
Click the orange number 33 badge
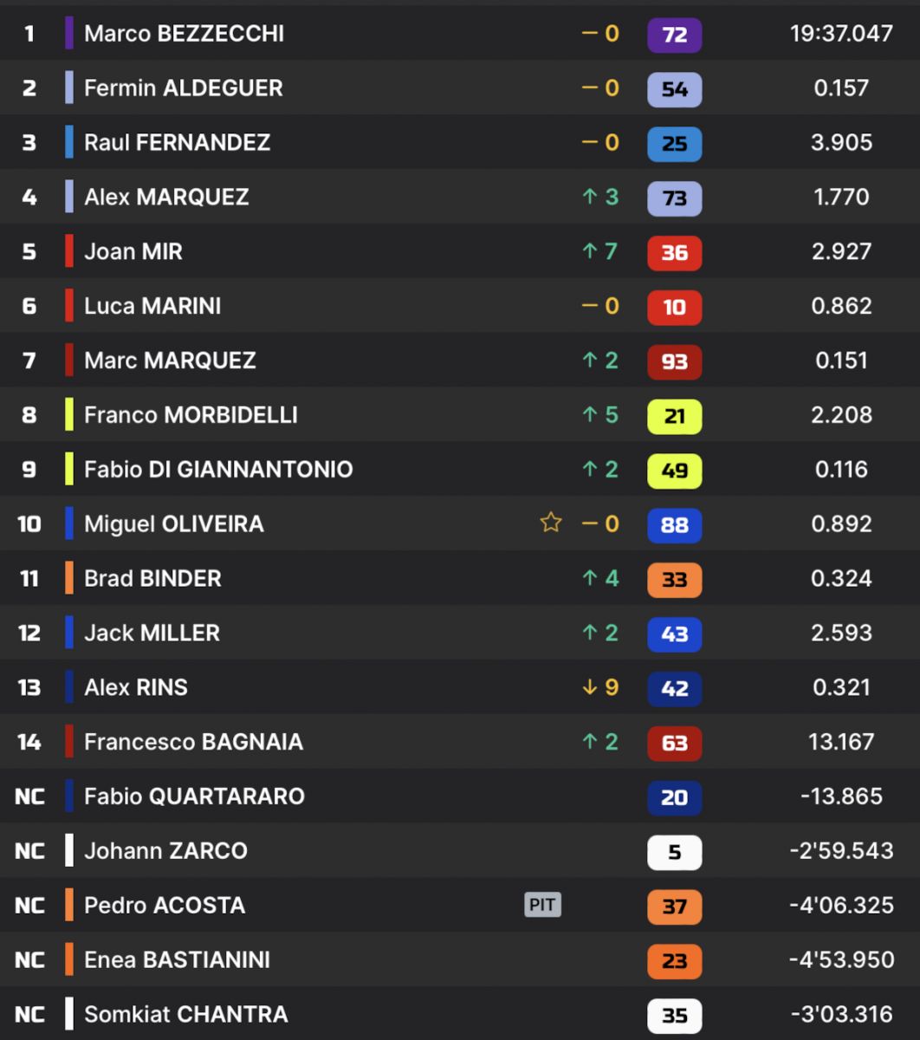674,581
